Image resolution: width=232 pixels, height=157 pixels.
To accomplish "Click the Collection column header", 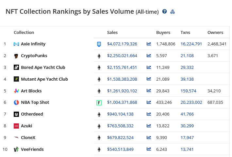I will pos(24,32).
